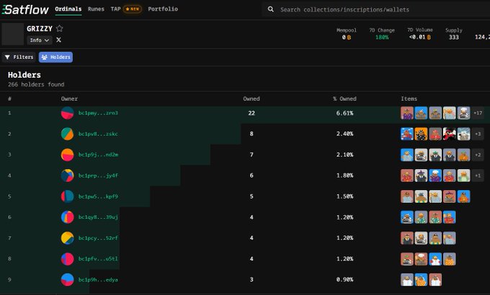490x295 pixels.
Task: Click avatar of holder bc1p9j...md2m
Action: [x=67, y=155]
